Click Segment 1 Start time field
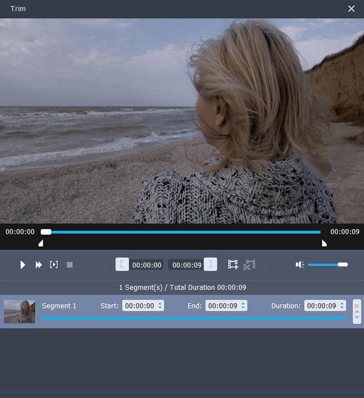This screenshot has width=364, height=398. point(143,306)
